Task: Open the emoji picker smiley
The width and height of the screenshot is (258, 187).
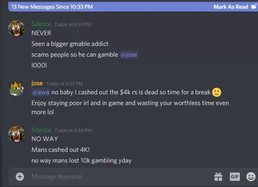Action: coord(251,177)
